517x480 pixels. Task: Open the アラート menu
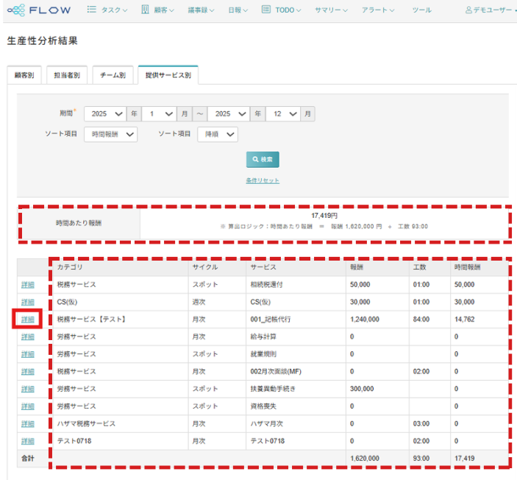click(x=376, y=10)
